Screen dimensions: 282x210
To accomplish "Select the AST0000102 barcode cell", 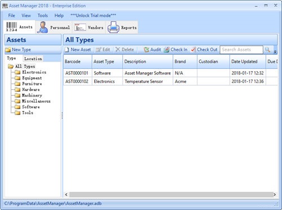I will pos(78,81).
